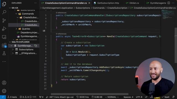Viewport: 177px width, 99px height.
Task: Expand the __EFMigrations... table node
Action: (13, 53)
